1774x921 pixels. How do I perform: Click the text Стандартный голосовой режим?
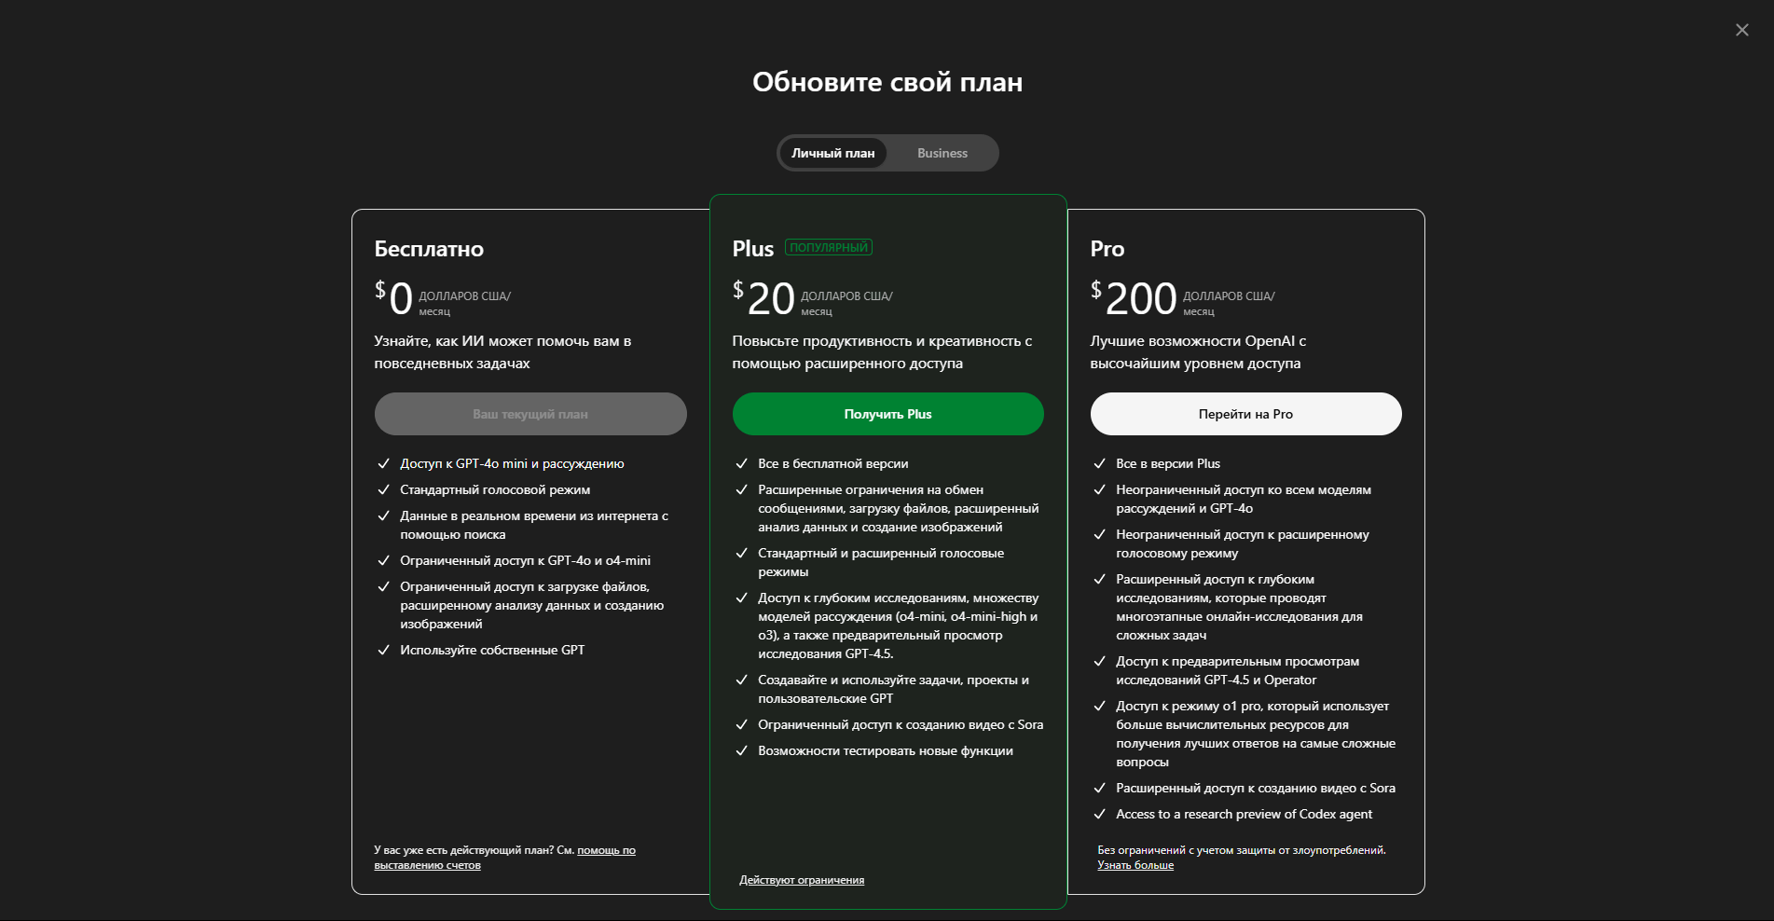495,489
